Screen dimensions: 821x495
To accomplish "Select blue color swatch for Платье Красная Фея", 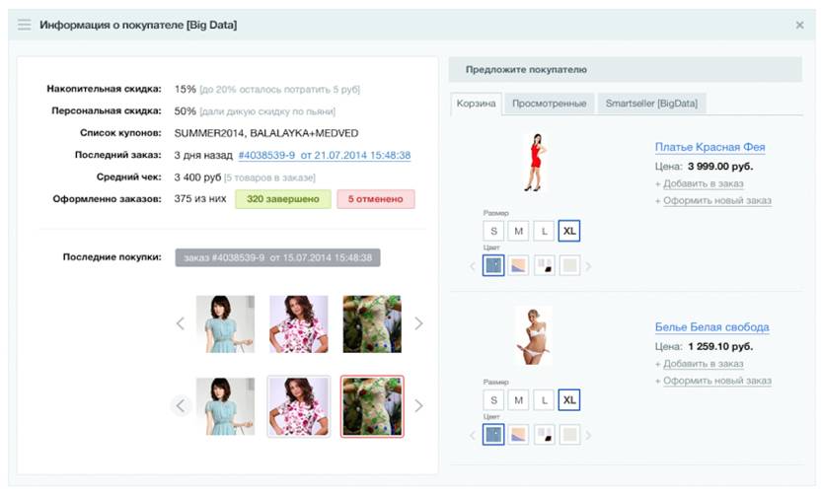I will point(493,265).
